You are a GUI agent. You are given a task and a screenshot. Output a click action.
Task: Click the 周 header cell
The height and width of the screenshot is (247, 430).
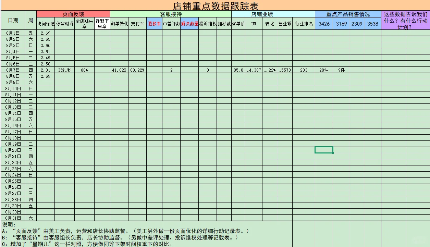pyautogui.click(x=31, y=20)
